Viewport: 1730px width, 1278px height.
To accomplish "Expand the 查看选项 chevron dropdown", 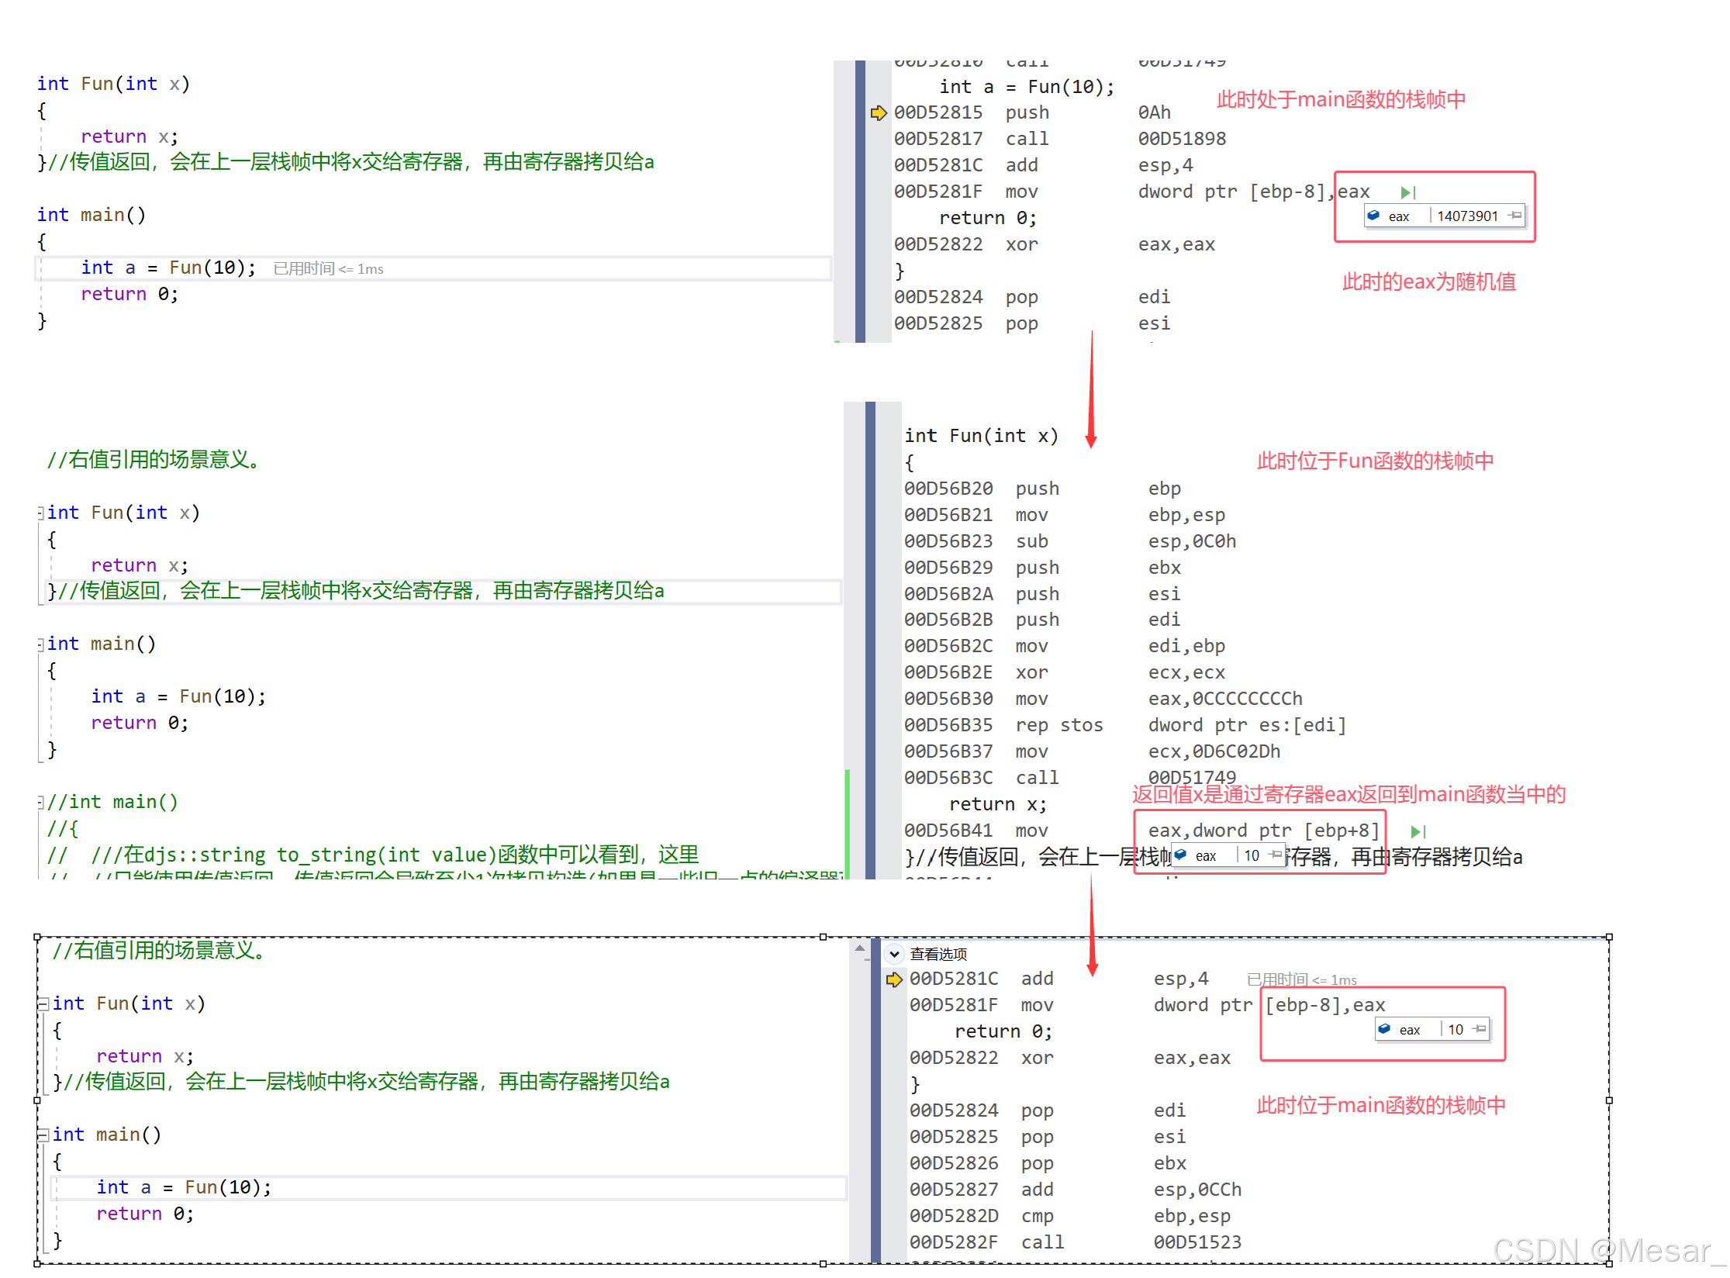I will point(894,954).
